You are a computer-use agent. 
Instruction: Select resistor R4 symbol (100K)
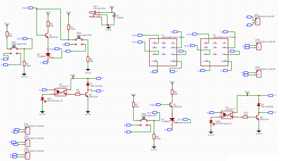[x=68, y=27]
